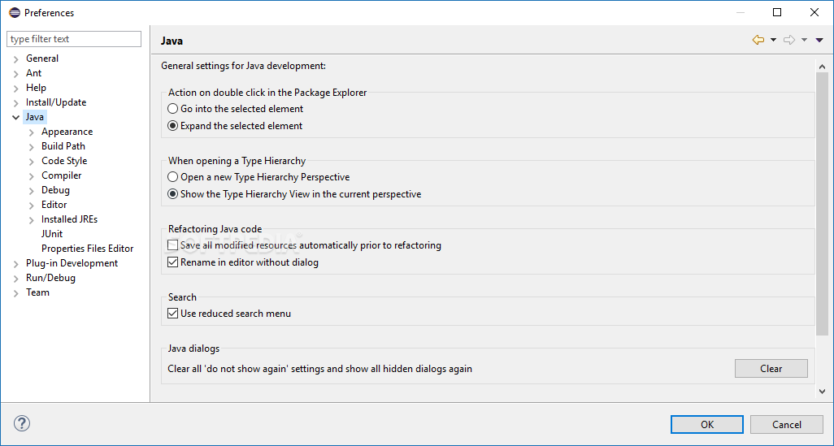Click the scrollbar down arrow
The height and width of the screenshot is (446, 834).
click(x=823, y=392)
